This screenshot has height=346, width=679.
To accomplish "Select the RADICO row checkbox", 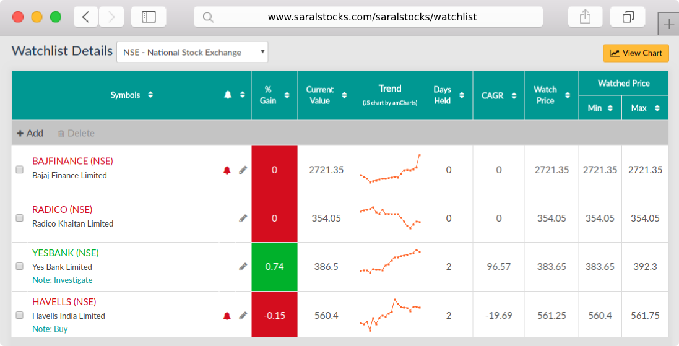I will pyautogui.click(x=19, y=218).
